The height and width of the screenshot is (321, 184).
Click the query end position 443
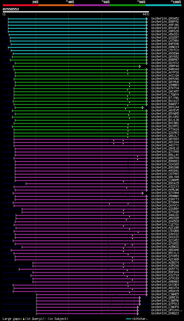[145, 14]
